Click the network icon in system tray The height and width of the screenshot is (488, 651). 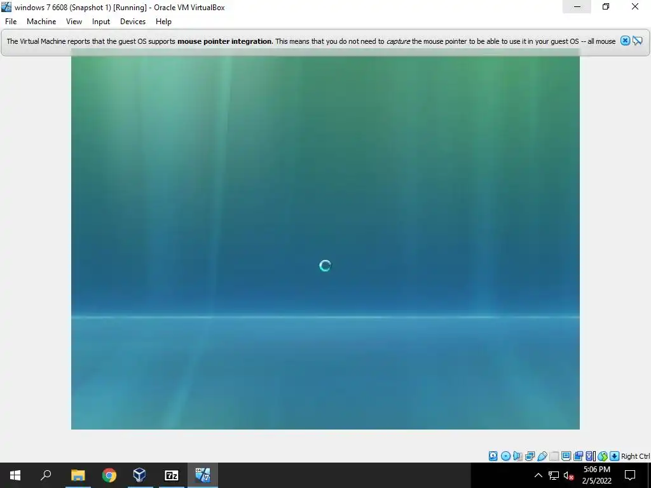[x=554, y=475]
